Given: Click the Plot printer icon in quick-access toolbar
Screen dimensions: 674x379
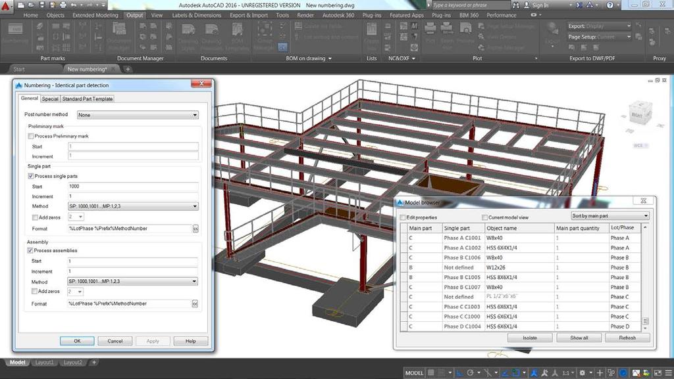Looking at the screenshot, I should click(x=63, y=5).
